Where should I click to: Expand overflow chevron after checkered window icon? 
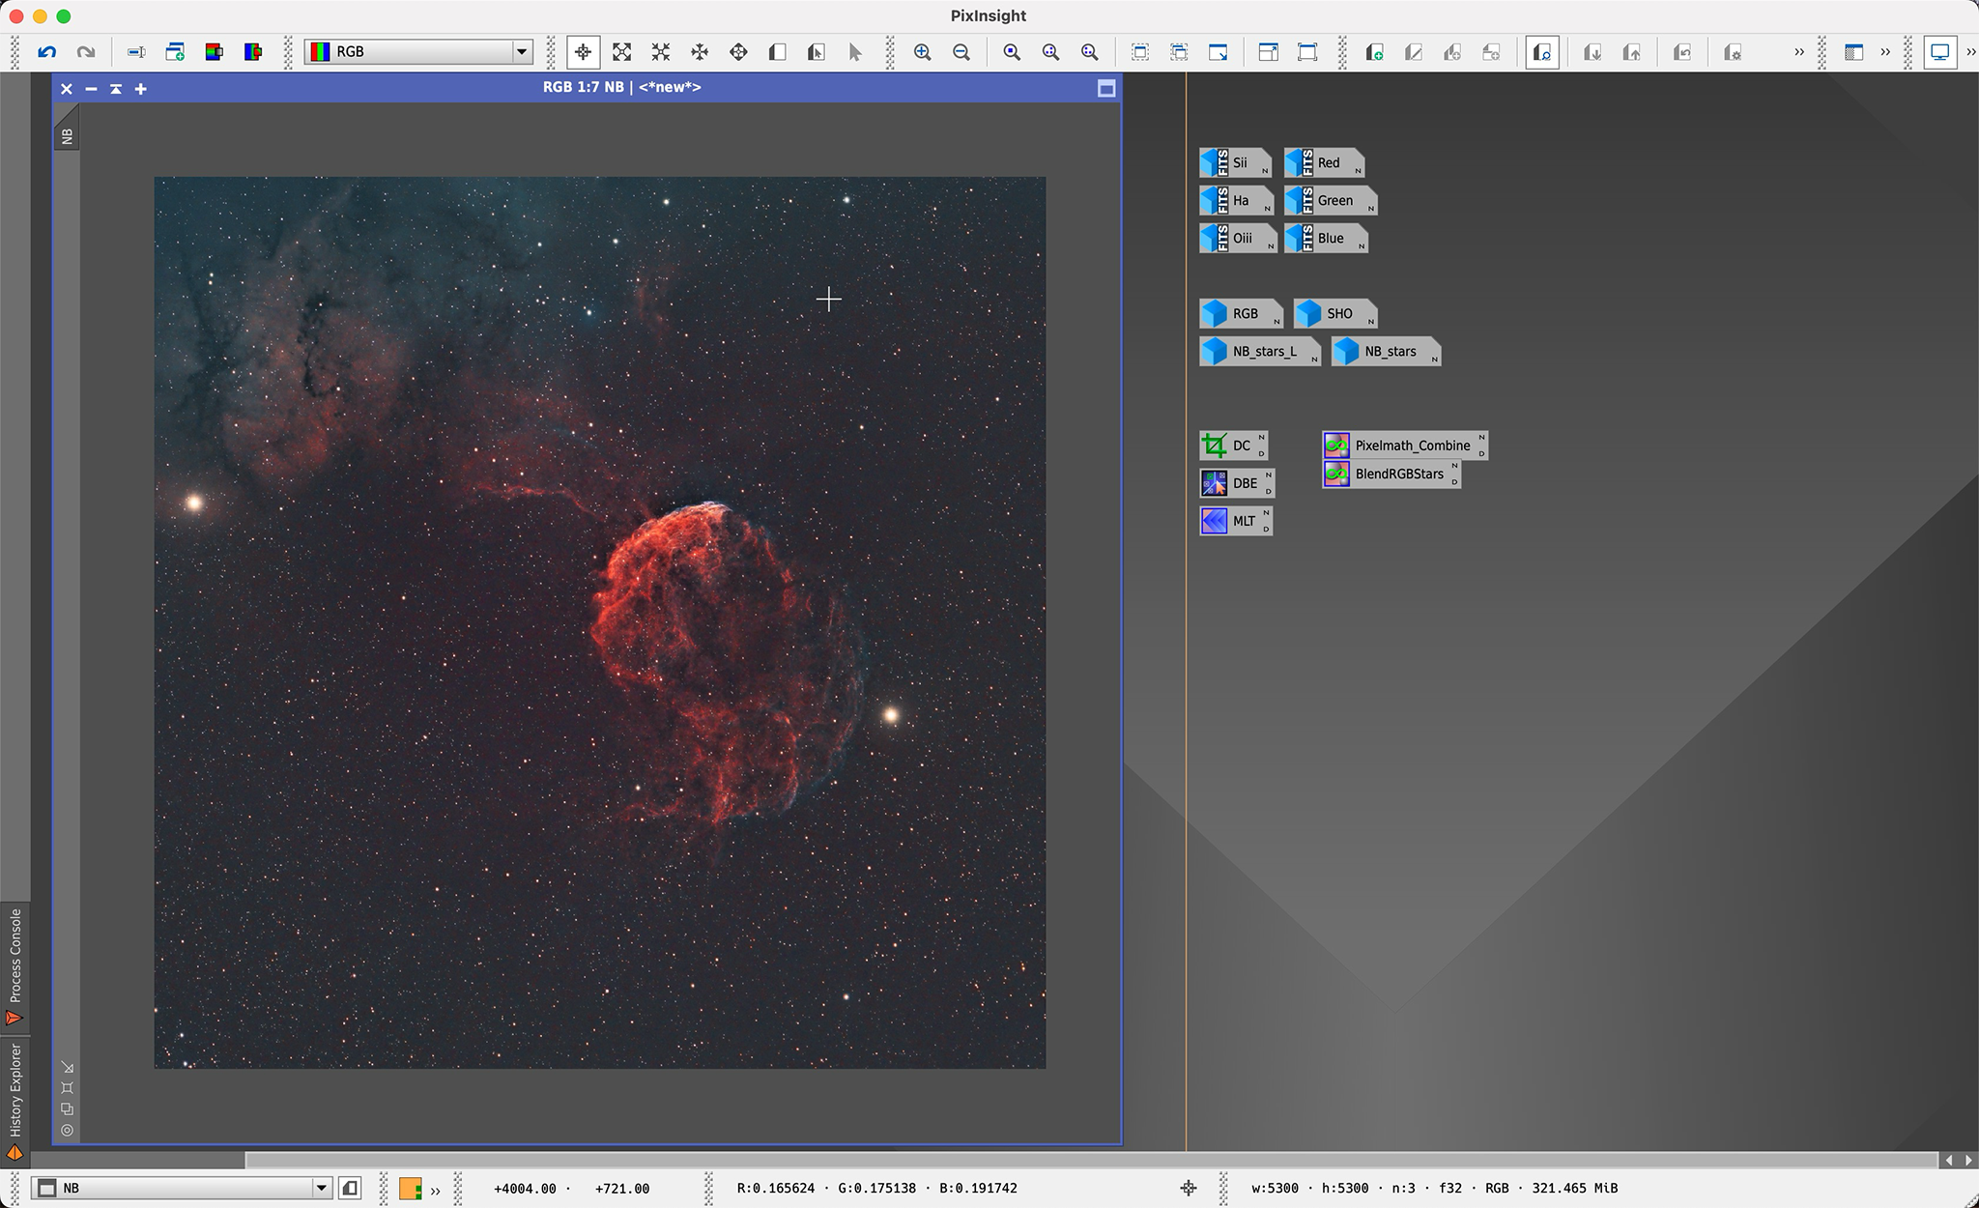pyautogui.click(x=1884, y=52)
